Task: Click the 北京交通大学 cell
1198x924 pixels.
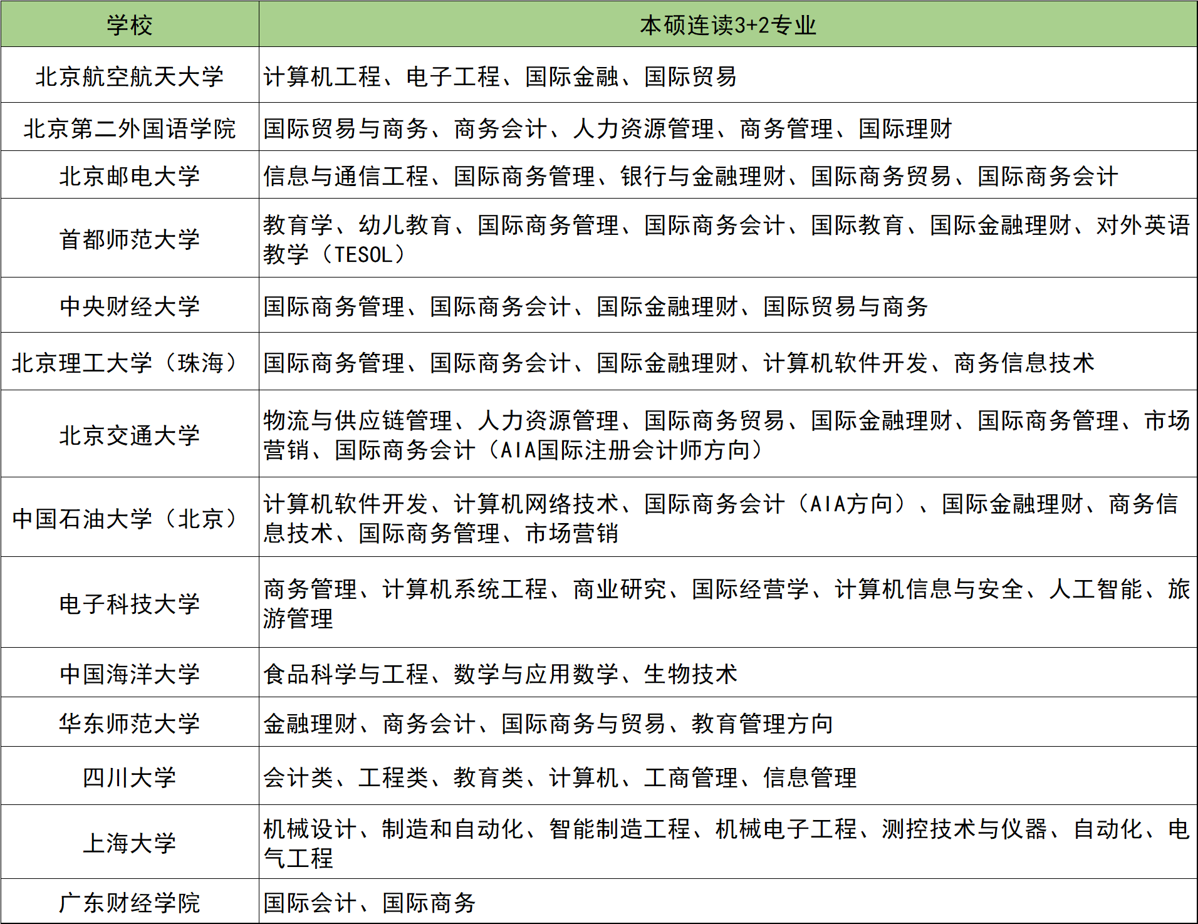Action: 130,435
